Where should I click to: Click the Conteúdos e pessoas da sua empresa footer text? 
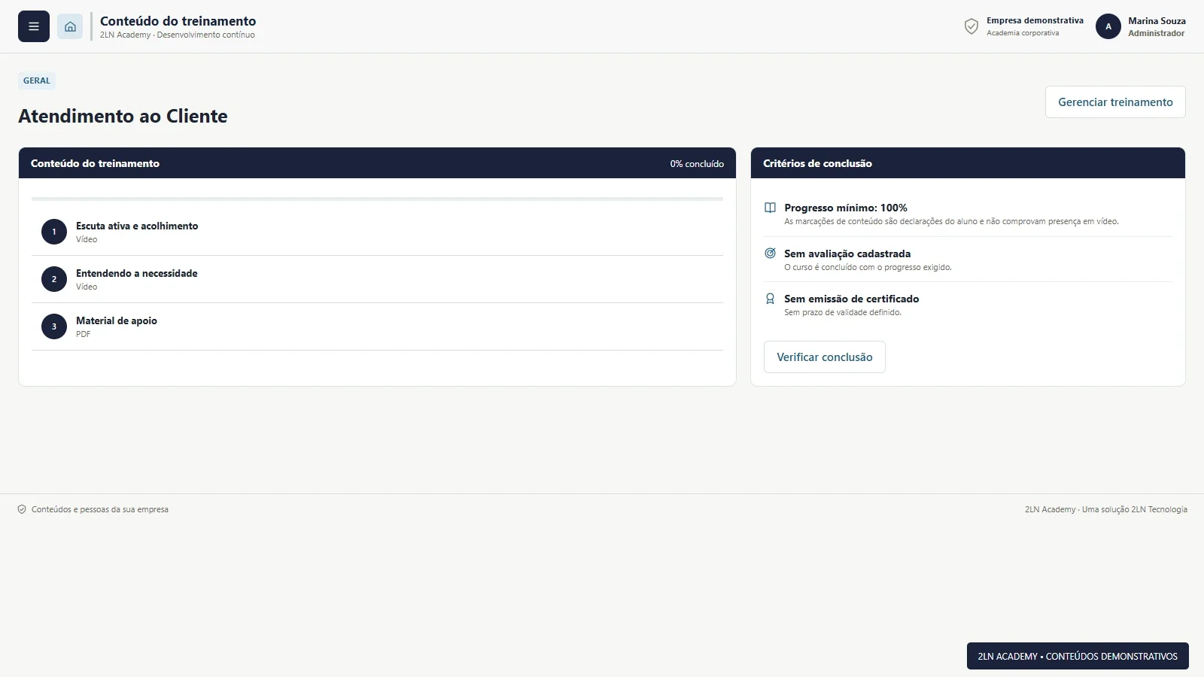click(100, 509)
